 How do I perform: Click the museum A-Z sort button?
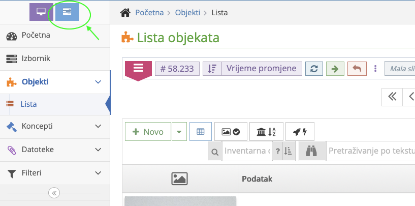[266, 132]
